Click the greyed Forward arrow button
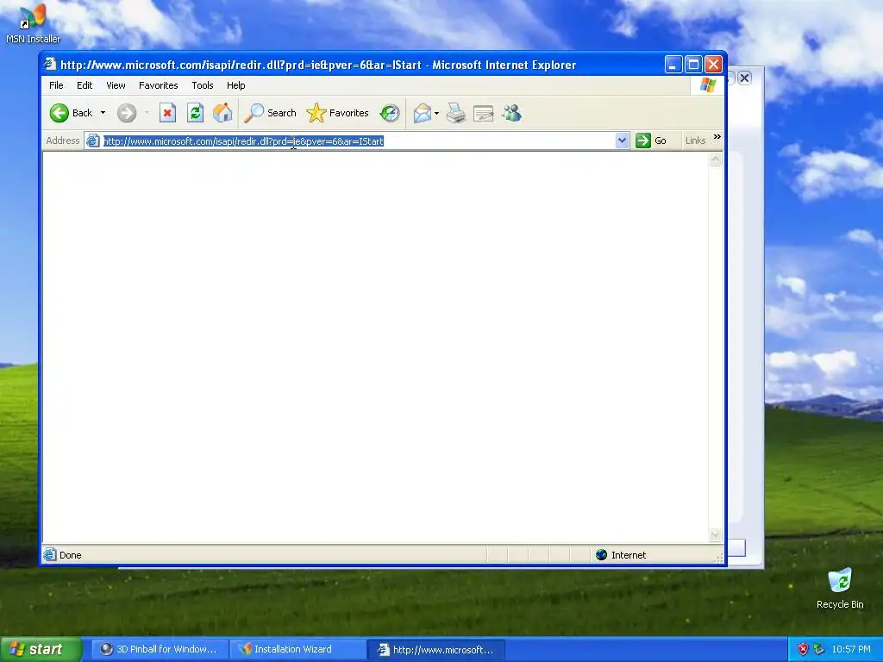The width and height of the screenshot is (883, 662). [x=127, y=113]
